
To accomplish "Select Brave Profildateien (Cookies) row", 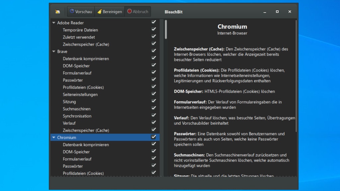I will coord(105,87).
